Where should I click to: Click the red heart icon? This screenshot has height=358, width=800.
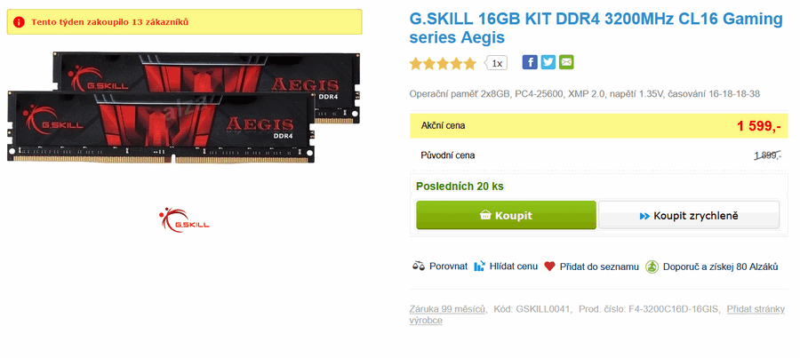pyautogui.click(x=549, y=267)
